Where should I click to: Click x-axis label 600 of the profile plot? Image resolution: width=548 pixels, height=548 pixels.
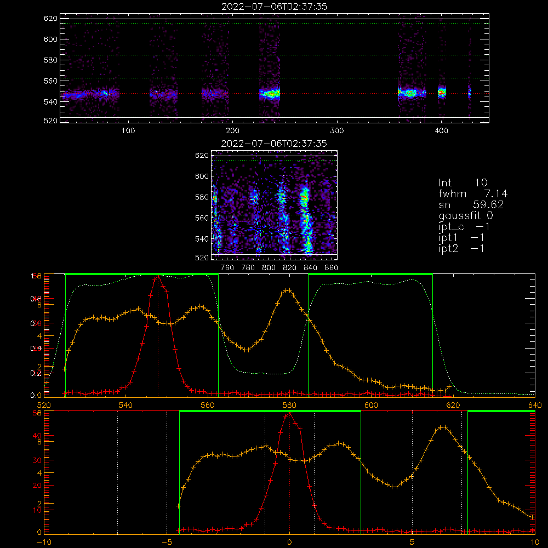371,405
